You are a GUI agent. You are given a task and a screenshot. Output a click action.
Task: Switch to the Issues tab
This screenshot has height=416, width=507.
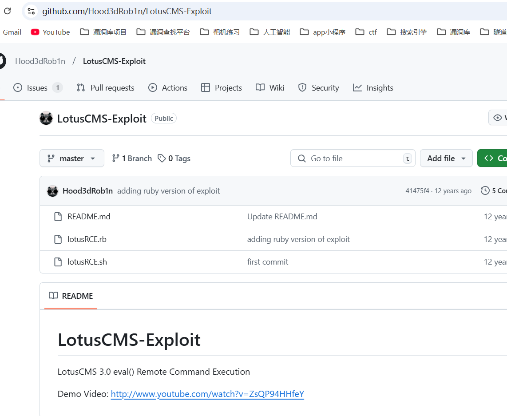pos(38,87)
